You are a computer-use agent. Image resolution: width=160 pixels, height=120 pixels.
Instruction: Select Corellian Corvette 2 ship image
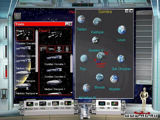[54, 70]
